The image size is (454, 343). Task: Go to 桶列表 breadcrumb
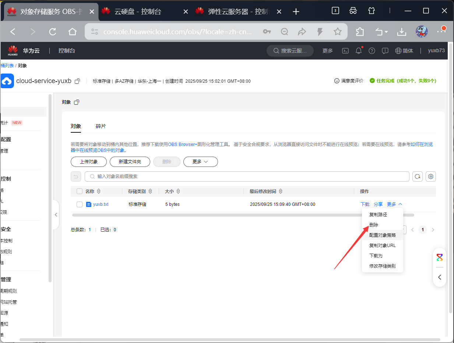(7, 65)
